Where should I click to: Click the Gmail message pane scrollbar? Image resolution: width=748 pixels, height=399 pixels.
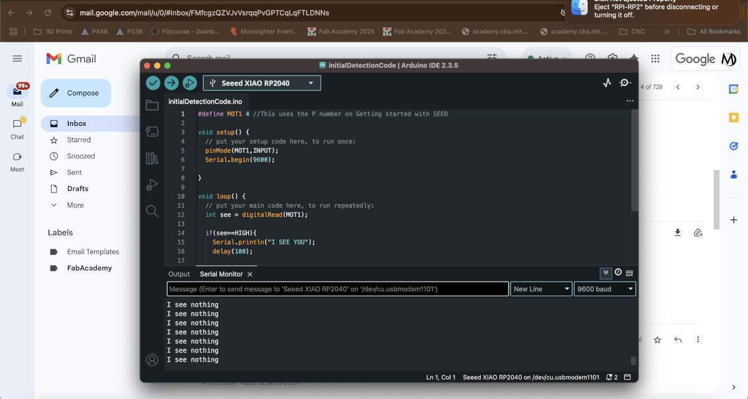(x=716, y=199)
